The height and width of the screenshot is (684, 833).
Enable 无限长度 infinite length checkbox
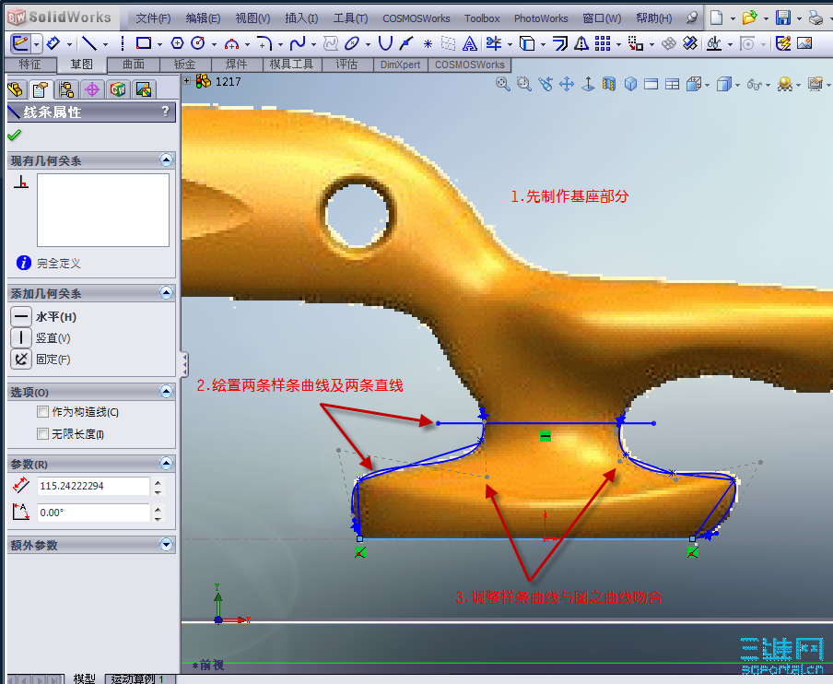tap(43, 433)
